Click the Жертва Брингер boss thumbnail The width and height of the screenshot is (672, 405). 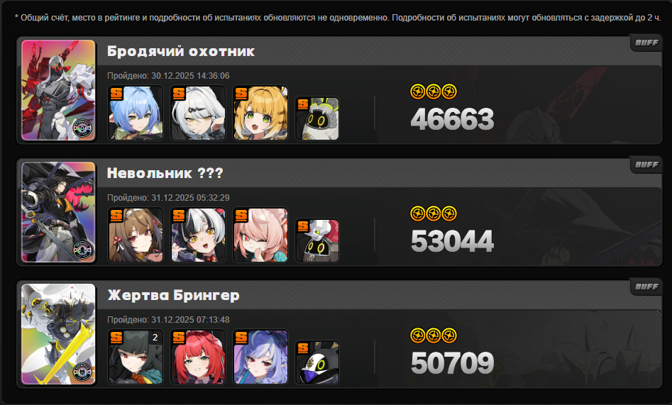pos(58,334)
